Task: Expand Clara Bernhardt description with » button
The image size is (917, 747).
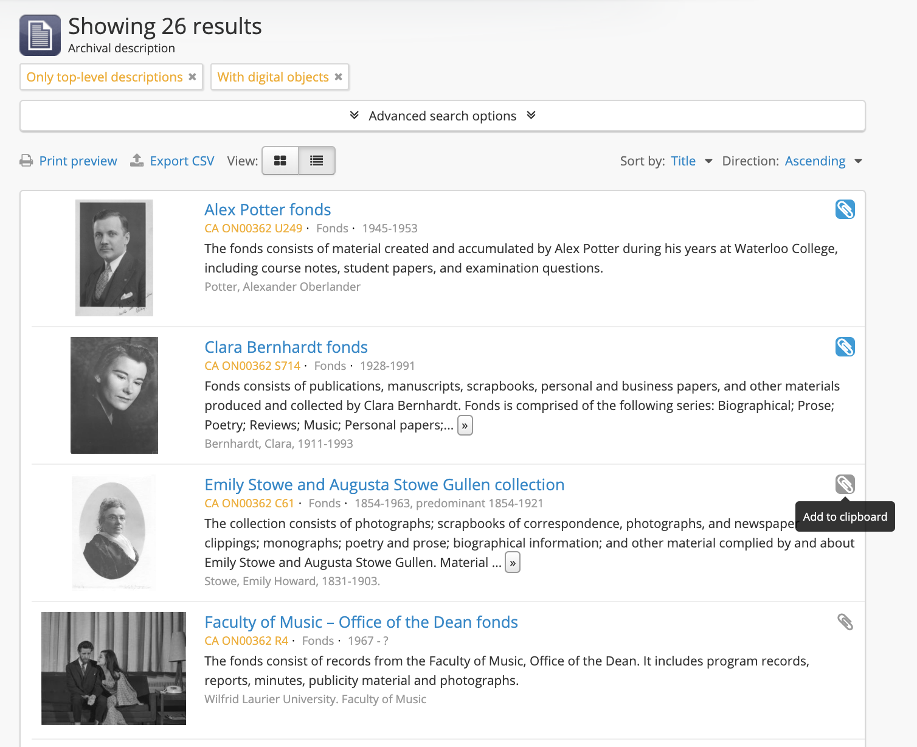Action: point(465,425)
